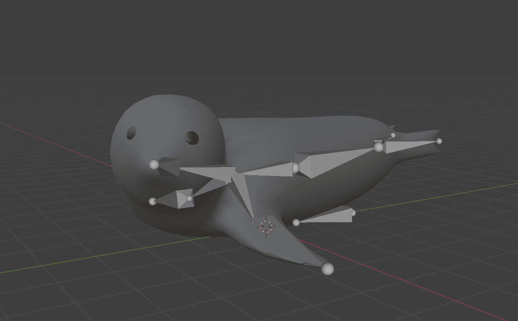The height and width of the screenshot is (321, 518).
Task: Click the joint sphere between spine and tail bones
Action: [378, 147]
